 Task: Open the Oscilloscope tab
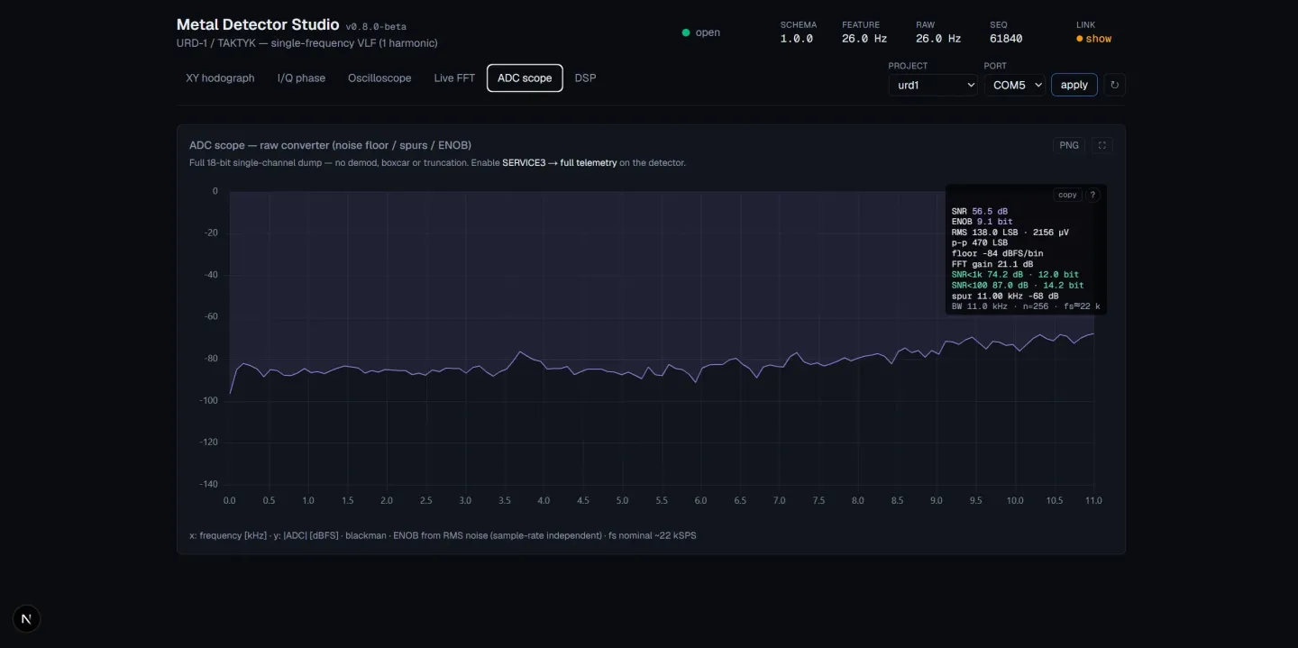379,78
